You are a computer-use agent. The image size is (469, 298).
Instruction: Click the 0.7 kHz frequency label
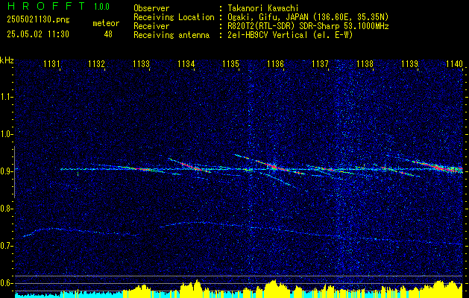click(x=6, y=246)
